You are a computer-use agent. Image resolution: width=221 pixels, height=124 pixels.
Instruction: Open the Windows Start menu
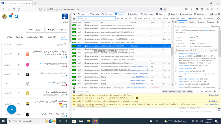[4, 121]
